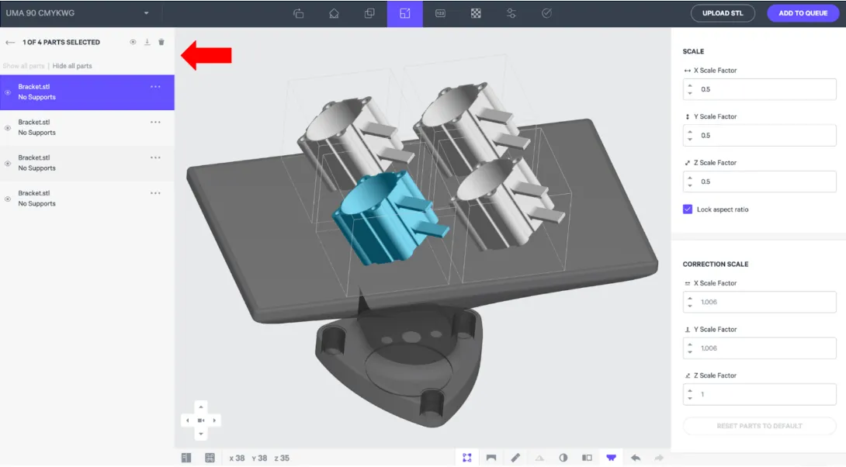846x467 pixels.
Task: Pan view up with navigation pad arrow
Action: (201, 407)
